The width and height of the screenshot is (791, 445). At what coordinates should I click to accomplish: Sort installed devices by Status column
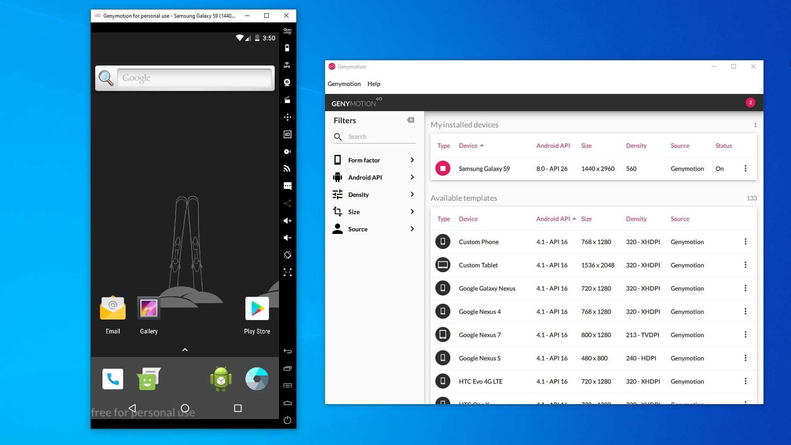pos(723,146)
